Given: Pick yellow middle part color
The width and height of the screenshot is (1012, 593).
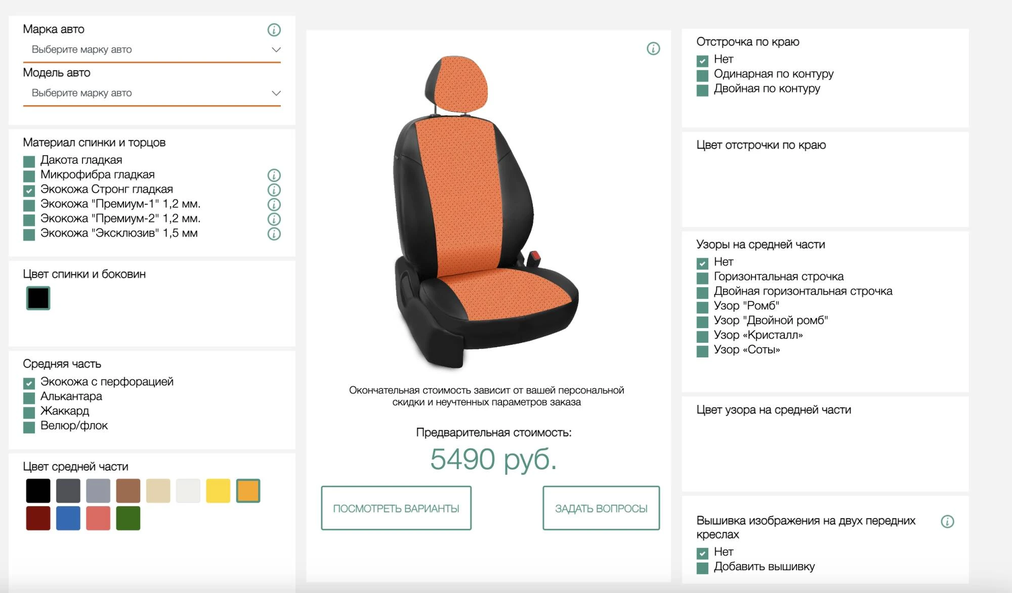Looking at the screenshot, I should click(x=218, y=491).
